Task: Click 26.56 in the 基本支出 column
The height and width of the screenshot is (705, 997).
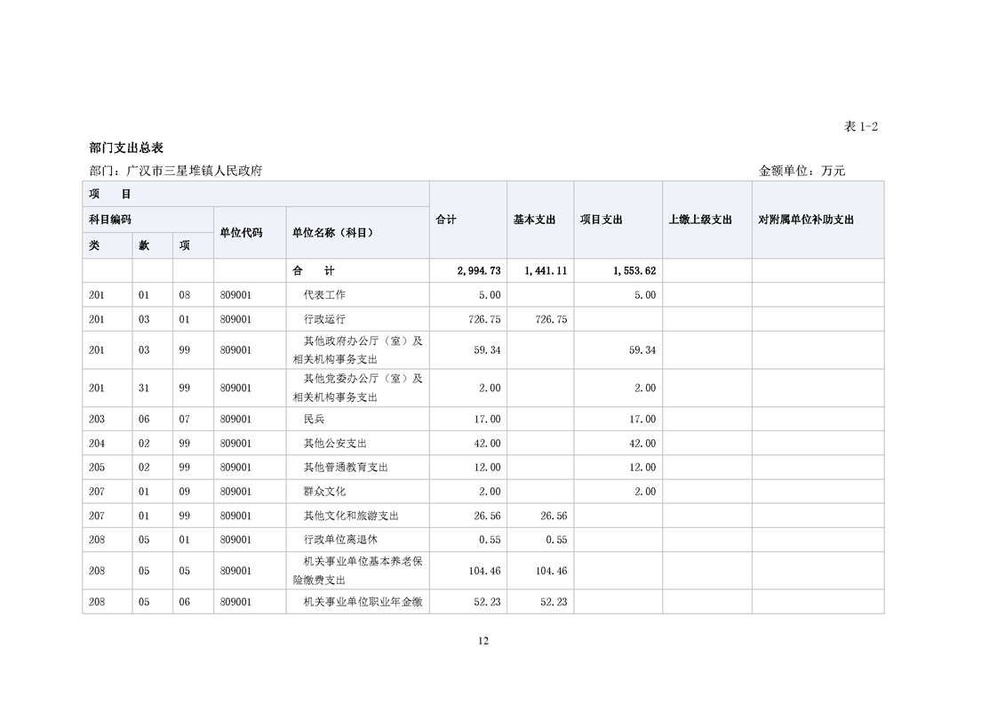Action: pos(554,516)
